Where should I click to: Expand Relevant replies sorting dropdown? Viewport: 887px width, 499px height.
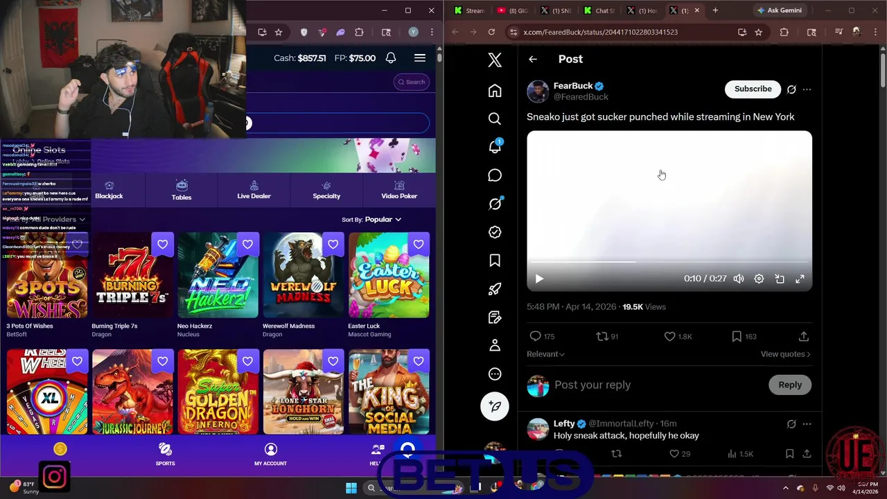coord(545,354)
